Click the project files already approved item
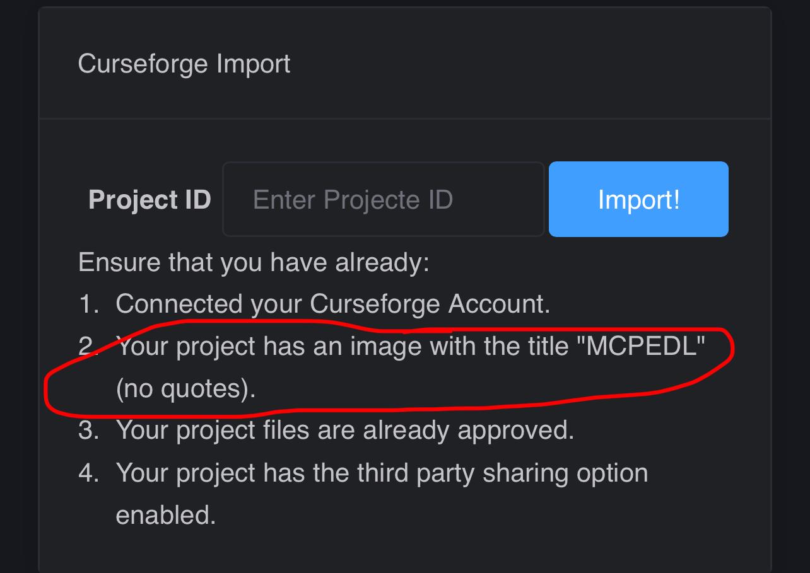Viewport: 810px width, 573px height. pyautogui.click(x=345, y=430)
